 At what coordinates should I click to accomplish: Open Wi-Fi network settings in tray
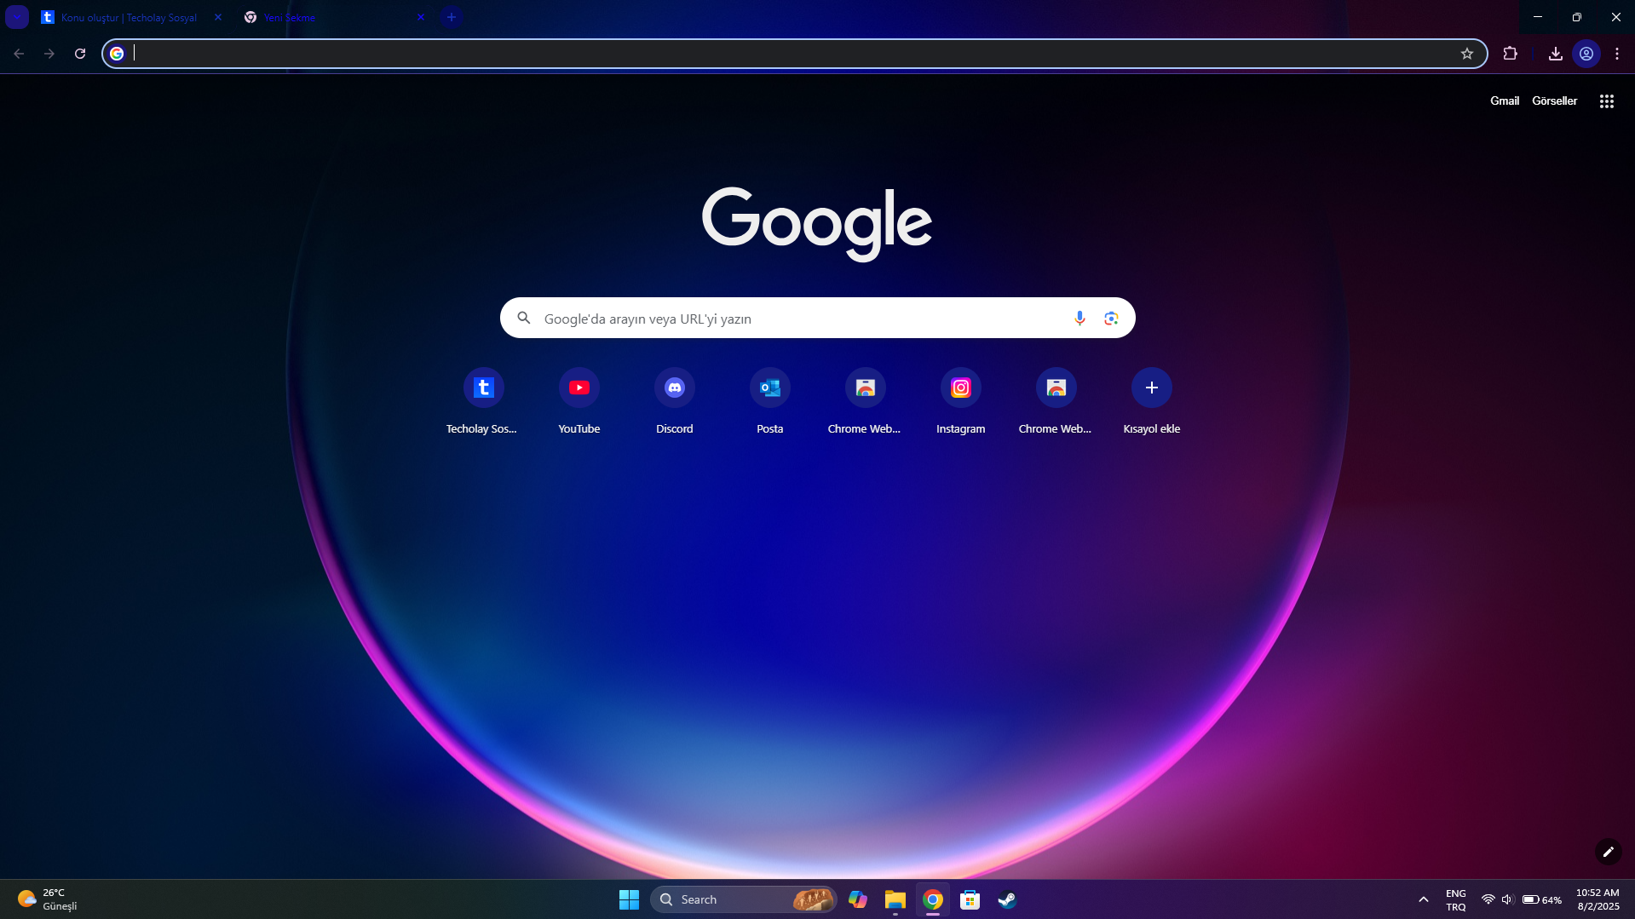coord(1488,899)
